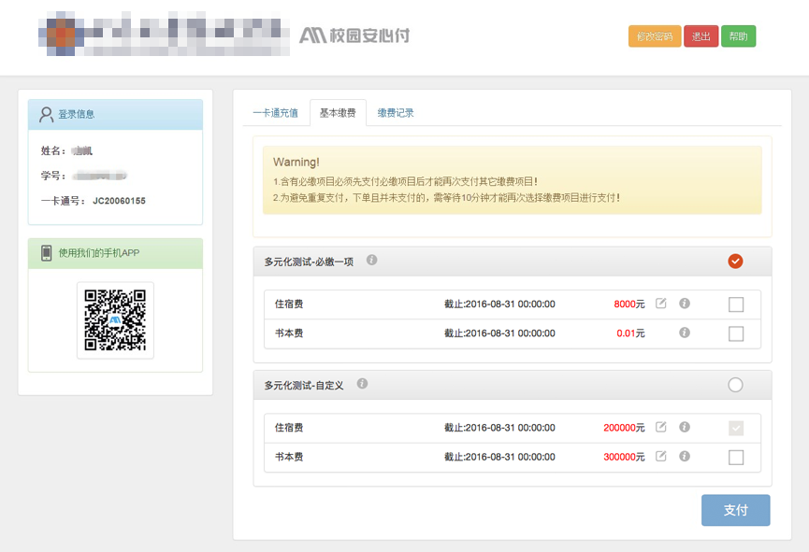Click edit icon for the 300000元 书本费

click(661, 457)
